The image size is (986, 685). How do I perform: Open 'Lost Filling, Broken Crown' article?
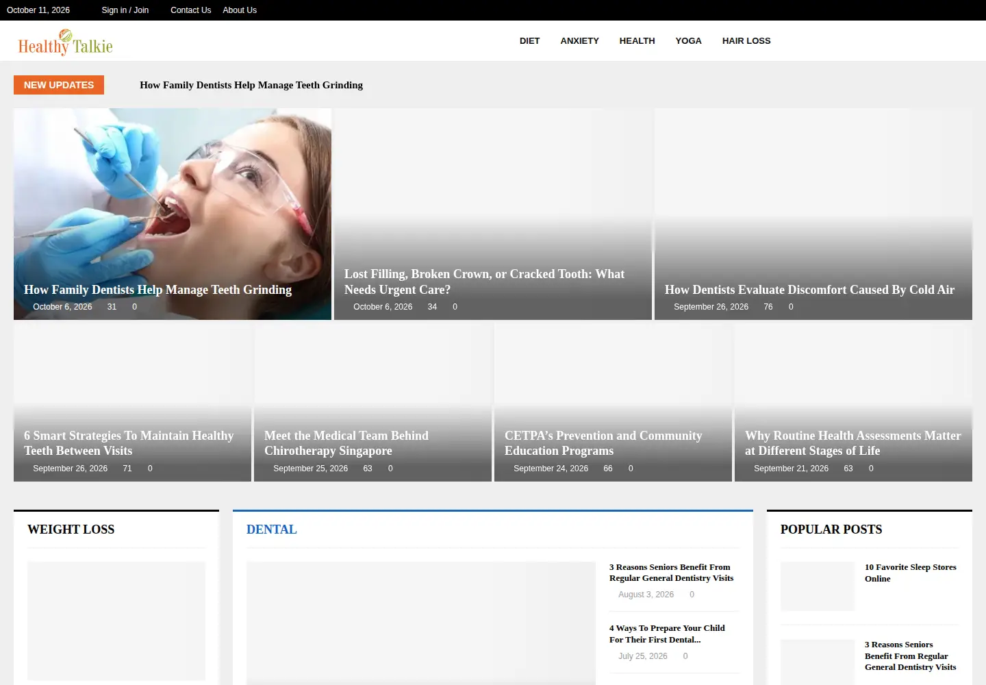484,282
